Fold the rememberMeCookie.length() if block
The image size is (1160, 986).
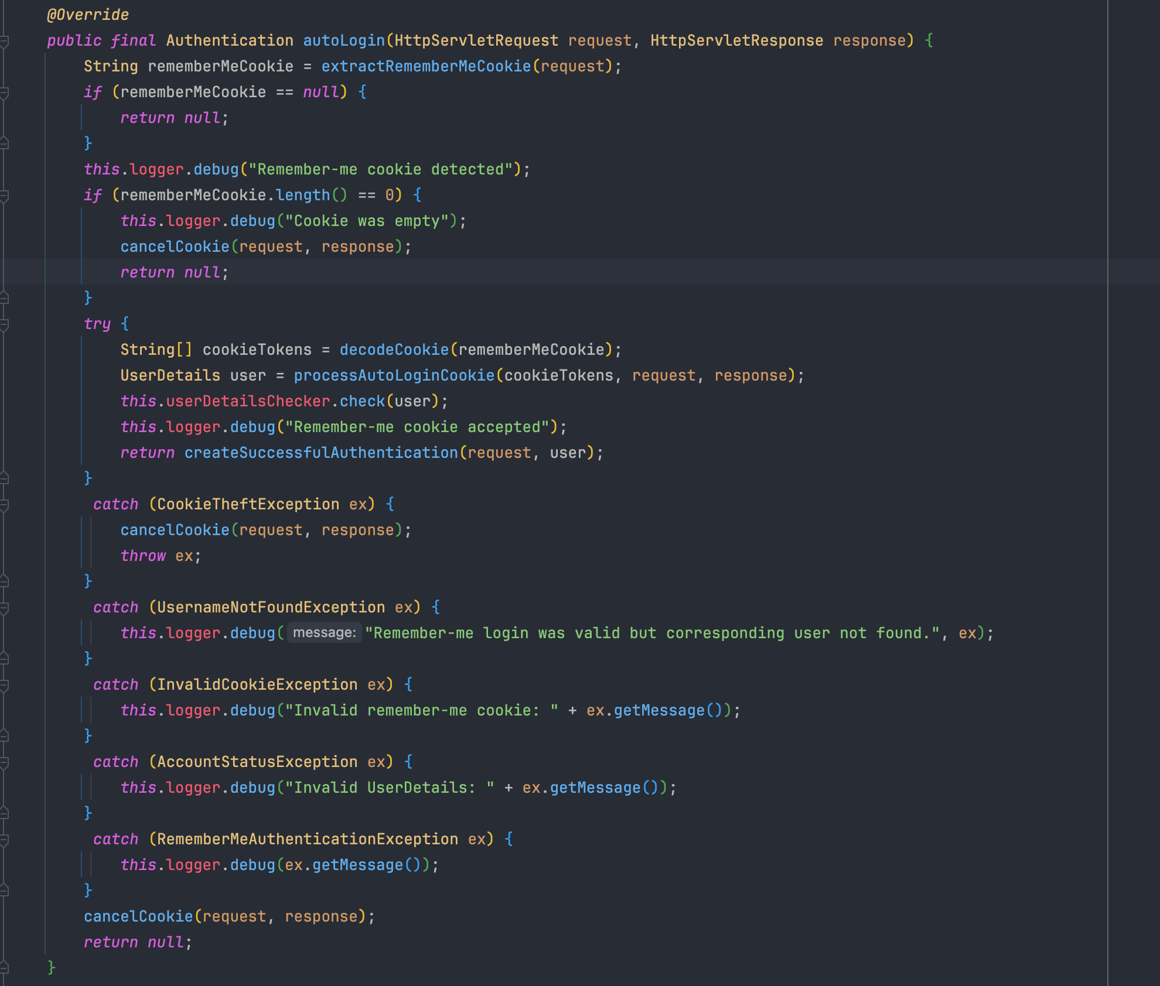[x=4, y=196]
